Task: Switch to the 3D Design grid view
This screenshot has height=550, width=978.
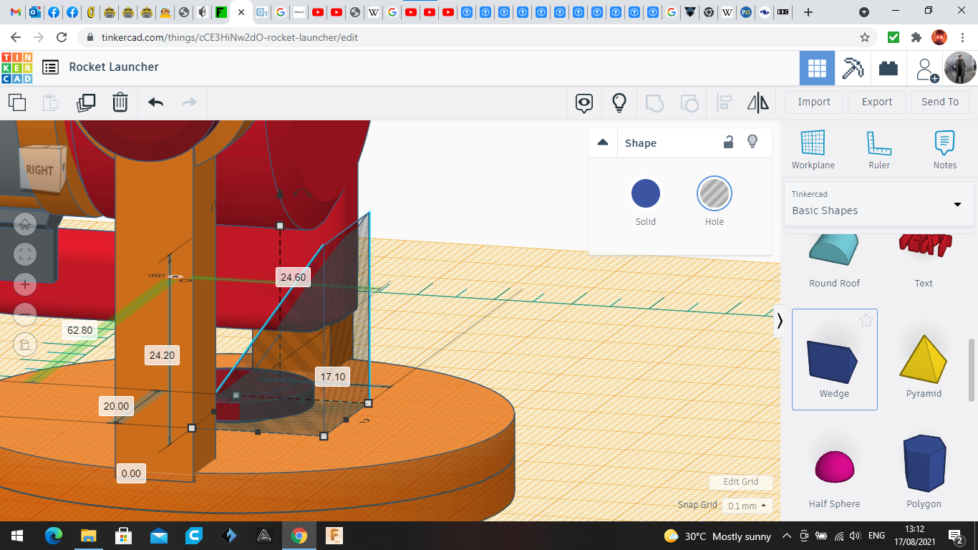Action: pos(817,68)
